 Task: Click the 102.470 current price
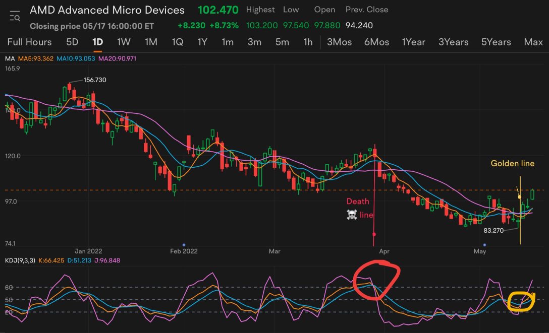tap(218, 10)
